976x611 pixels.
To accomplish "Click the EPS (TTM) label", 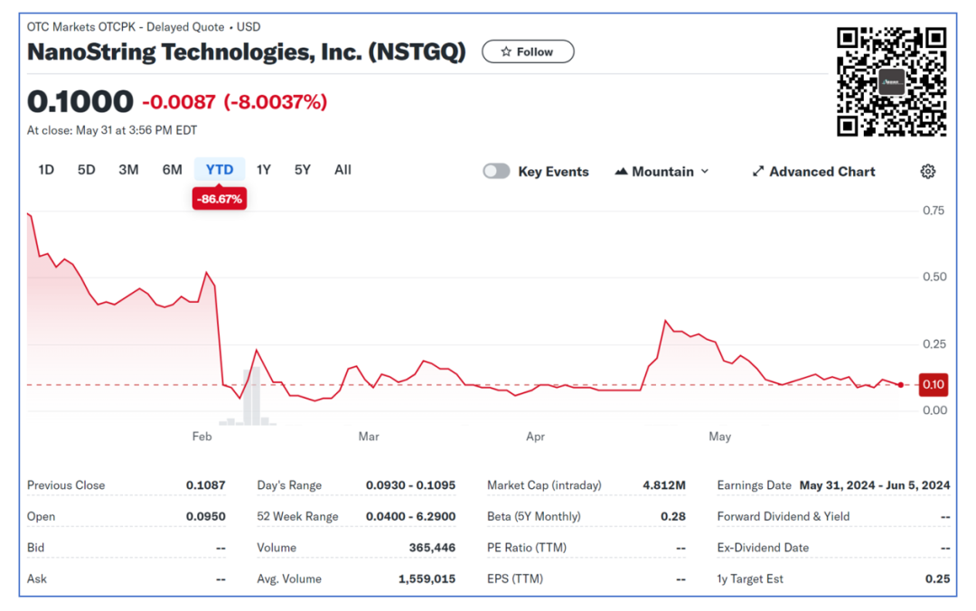I will point(515,578).
